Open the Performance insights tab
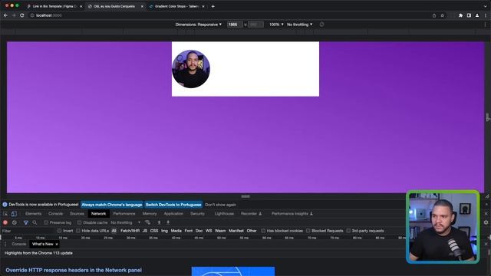This screenshot has height=276, width=491. (292, 214)
